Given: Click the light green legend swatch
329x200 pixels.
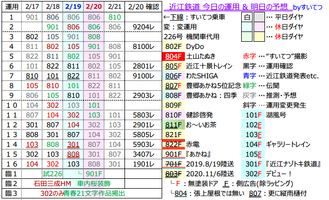Looking at the screenshot, I should tap(247, 37).
